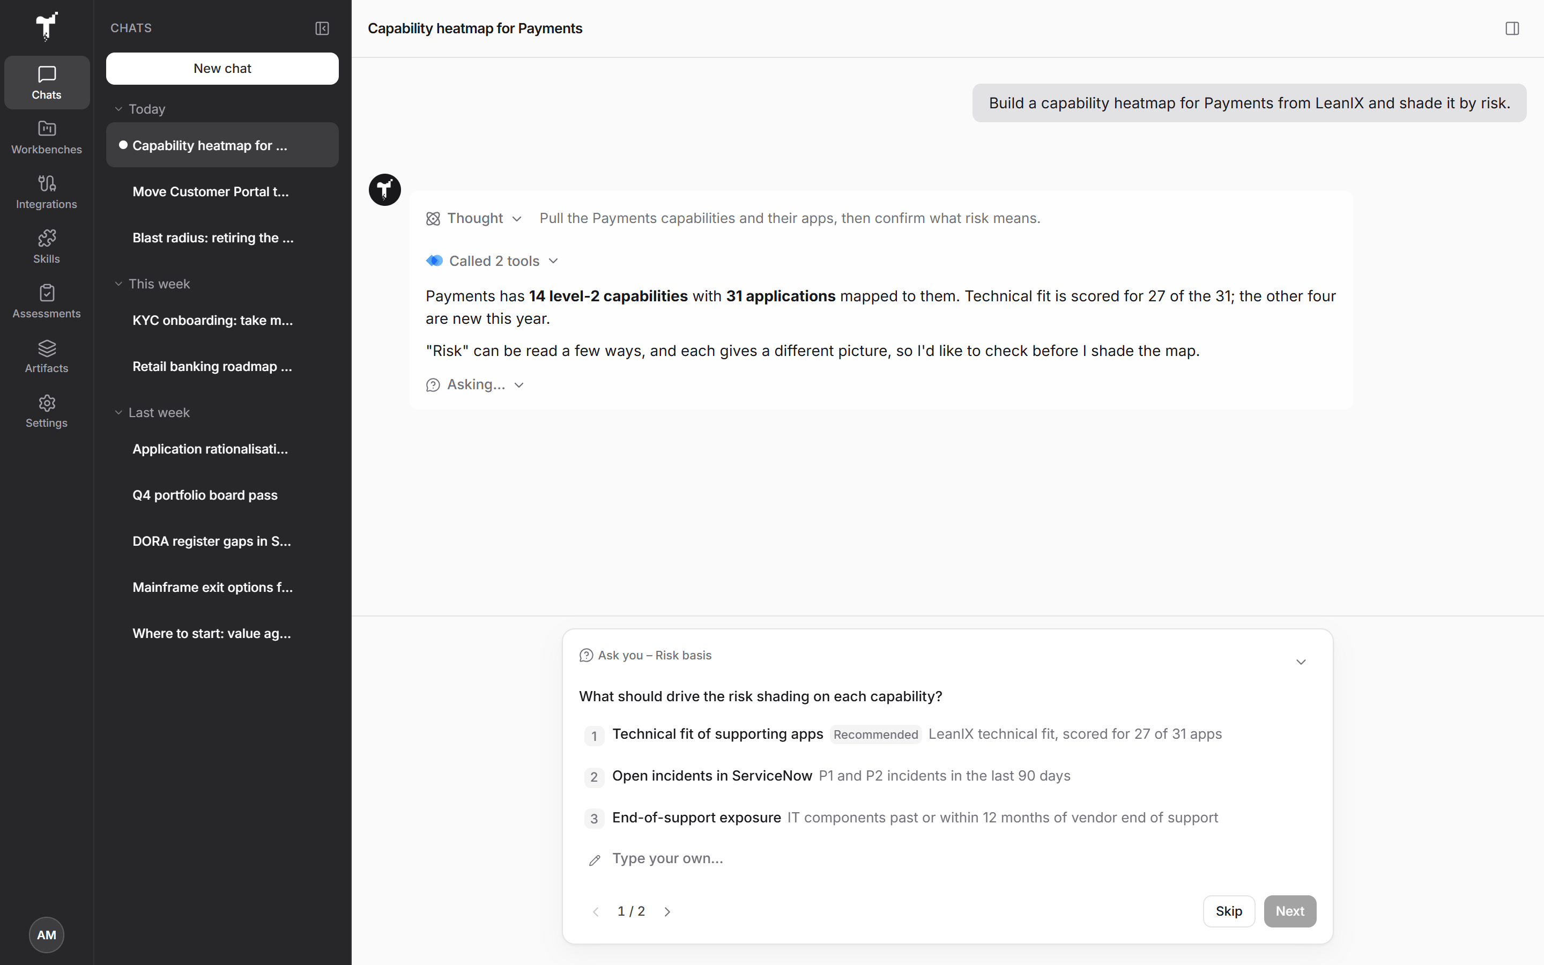
Task: Click the Next button
Action: [1289, 911]
